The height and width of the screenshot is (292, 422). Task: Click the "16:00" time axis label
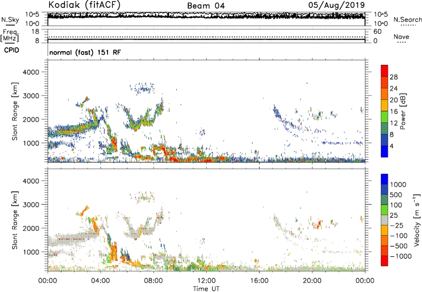point(259,281)
